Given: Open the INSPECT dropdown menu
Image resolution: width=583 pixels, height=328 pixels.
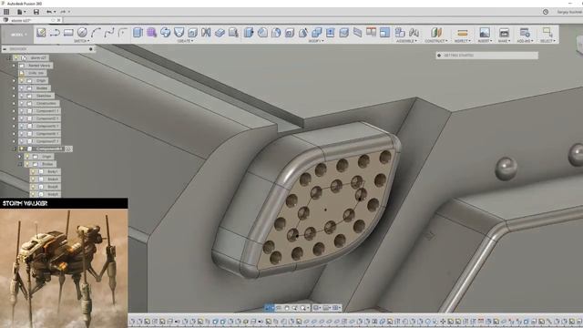Looking at the screenshot, I should (x=462, y=41).
